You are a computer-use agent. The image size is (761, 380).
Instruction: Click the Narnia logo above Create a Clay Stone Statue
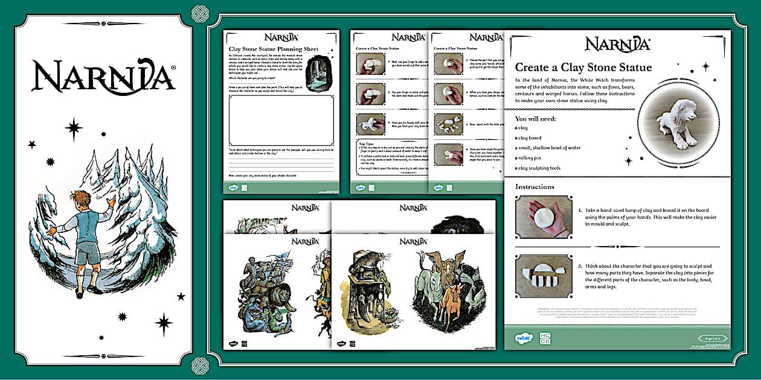pyautogui.click(x=617, y=44)
